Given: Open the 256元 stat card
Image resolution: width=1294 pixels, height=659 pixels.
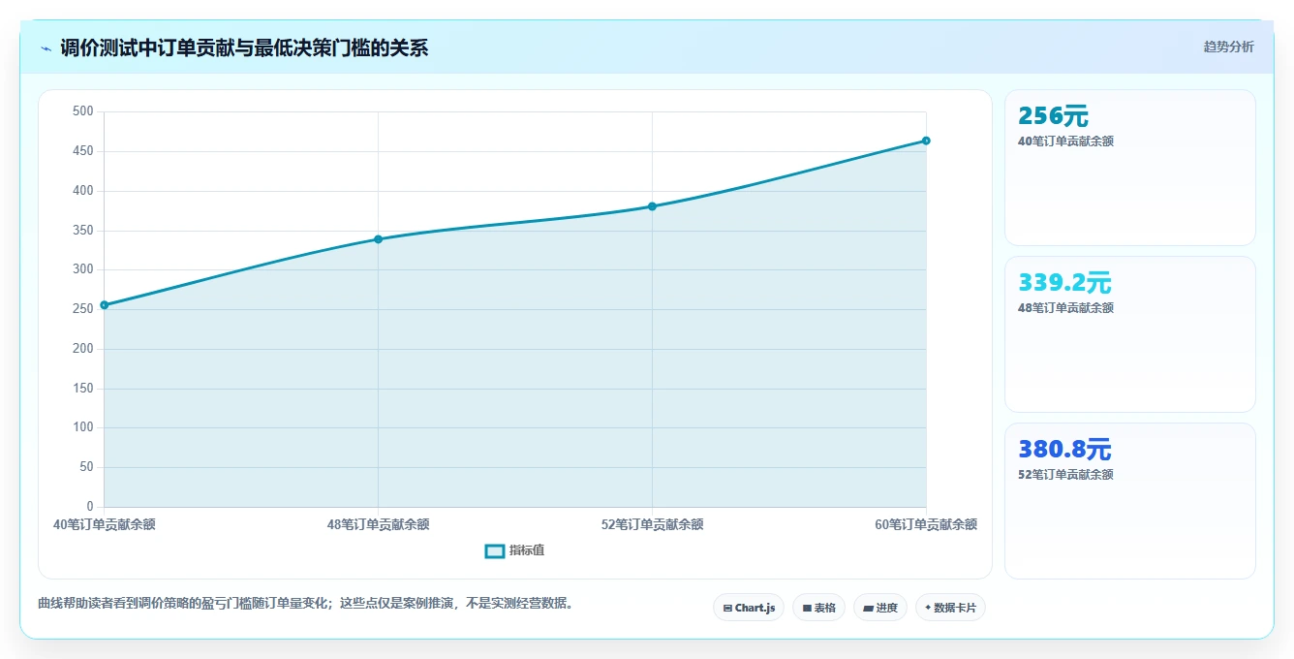Looking at the screenshot, I should pos(1129,168).
